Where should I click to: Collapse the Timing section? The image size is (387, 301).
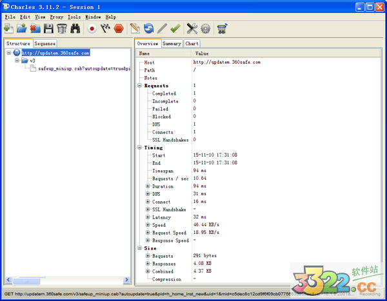[139, 148]
